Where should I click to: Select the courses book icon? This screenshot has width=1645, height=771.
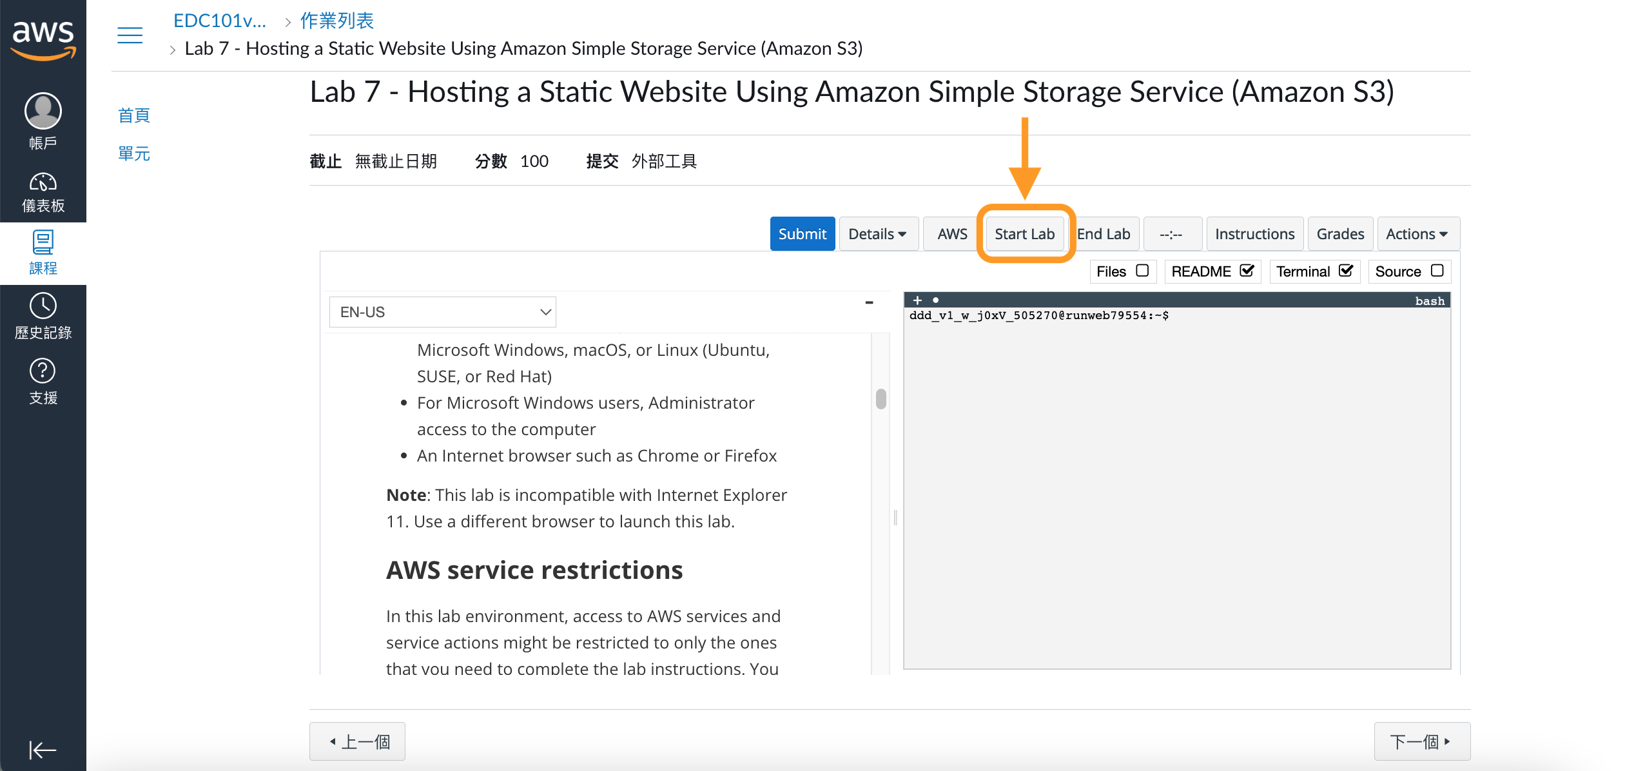[x=43, y=243]
